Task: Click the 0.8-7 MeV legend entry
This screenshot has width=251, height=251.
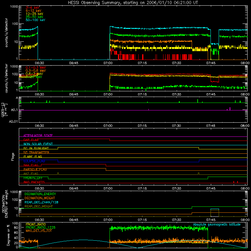Action: [34, 74]
